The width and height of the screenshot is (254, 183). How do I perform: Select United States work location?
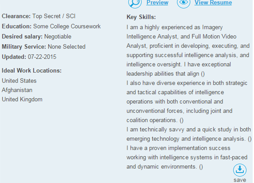[x=19, y=81]
